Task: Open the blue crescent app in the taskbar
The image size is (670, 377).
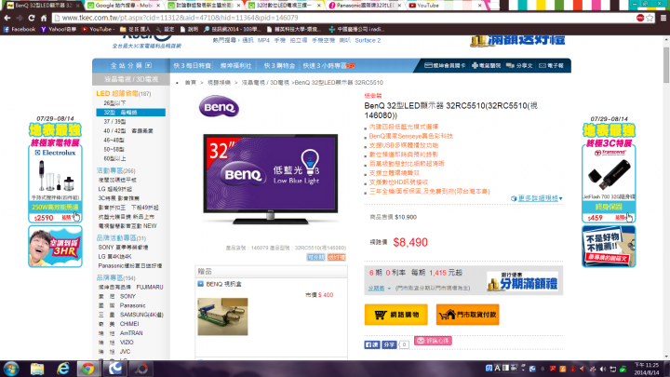Action: pyautogui.click(x=114, y=369)
